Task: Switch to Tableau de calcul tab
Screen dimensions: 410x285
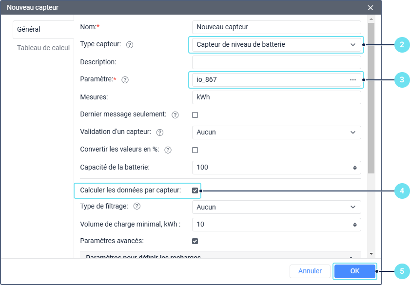Action: (43, 48)
